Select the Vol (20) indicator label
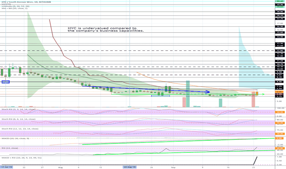This screenshot has height=169, width=286. 6,4
